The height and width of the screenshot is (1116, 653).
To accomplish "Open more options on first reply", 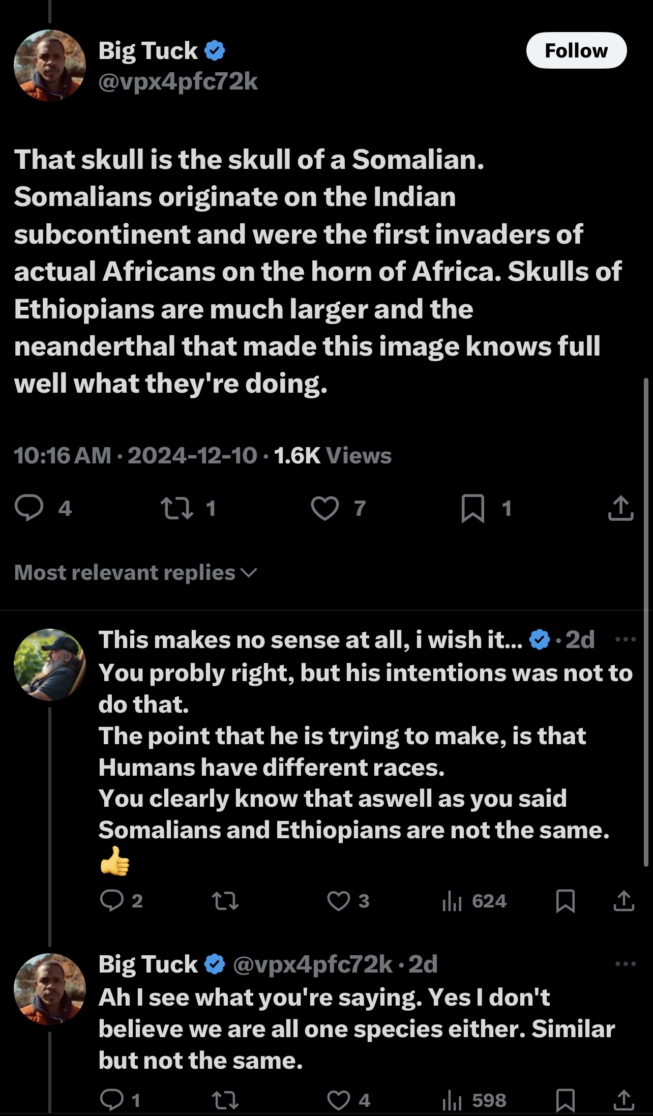I will tap(625, 639).
